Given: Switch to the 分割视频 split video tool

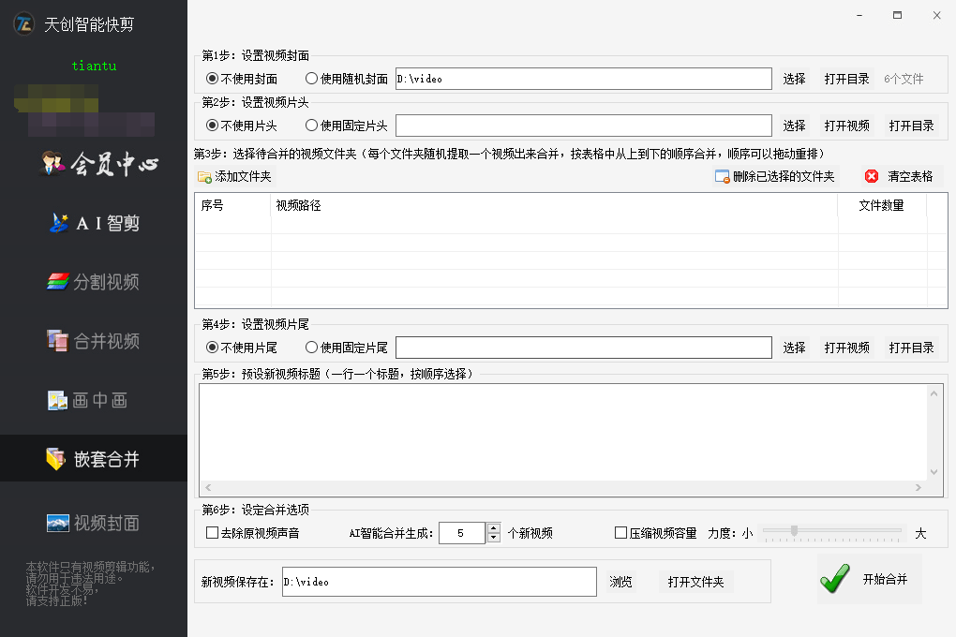Looking at the screenshot, I should click(94, 282).
